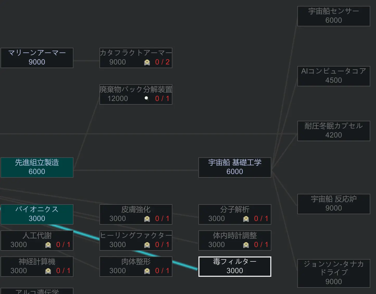Click the 0 / 1 count on 皮膚強化

162,219
